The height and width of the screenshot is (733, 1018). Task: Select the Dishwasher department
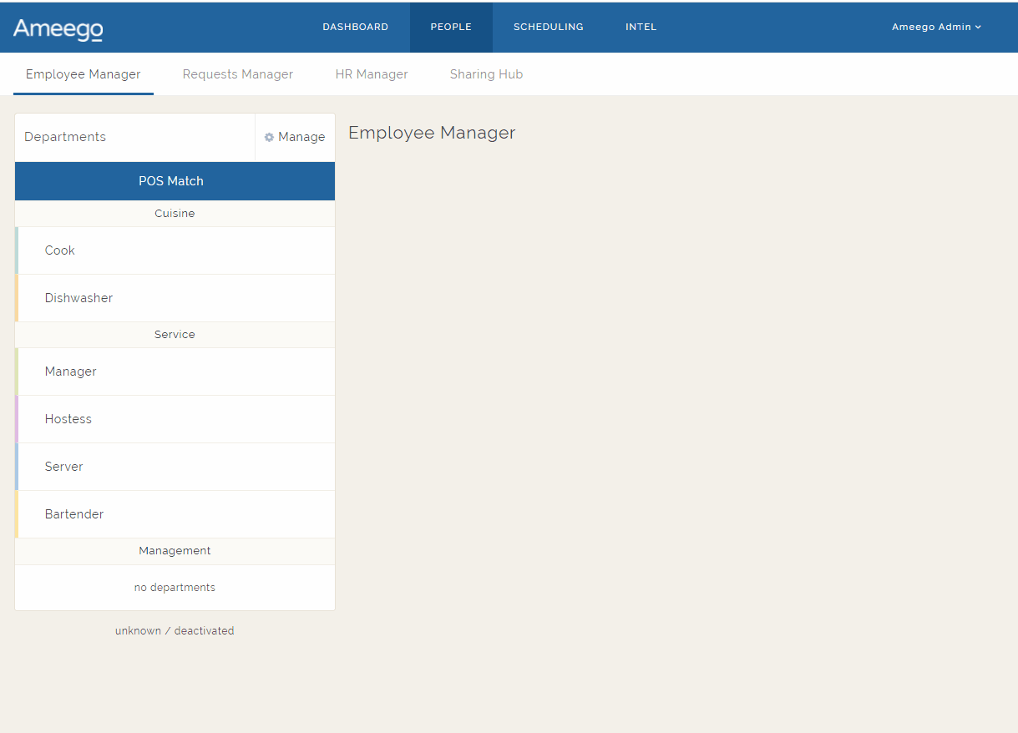[79, 298]
